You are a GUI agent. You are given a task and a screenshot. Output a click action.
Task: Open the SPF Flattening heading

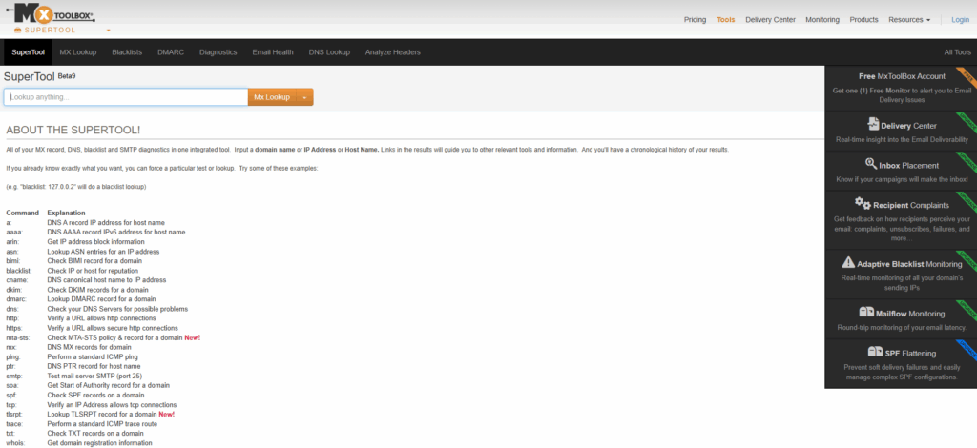(x=910, y=354)
